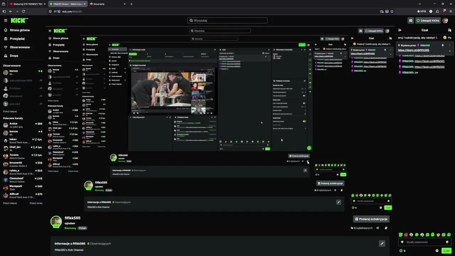The width and height of the screenshot is (455, 256).
Task: Open the browser extensions puzzle icon
Action: (x=438, y=11)
